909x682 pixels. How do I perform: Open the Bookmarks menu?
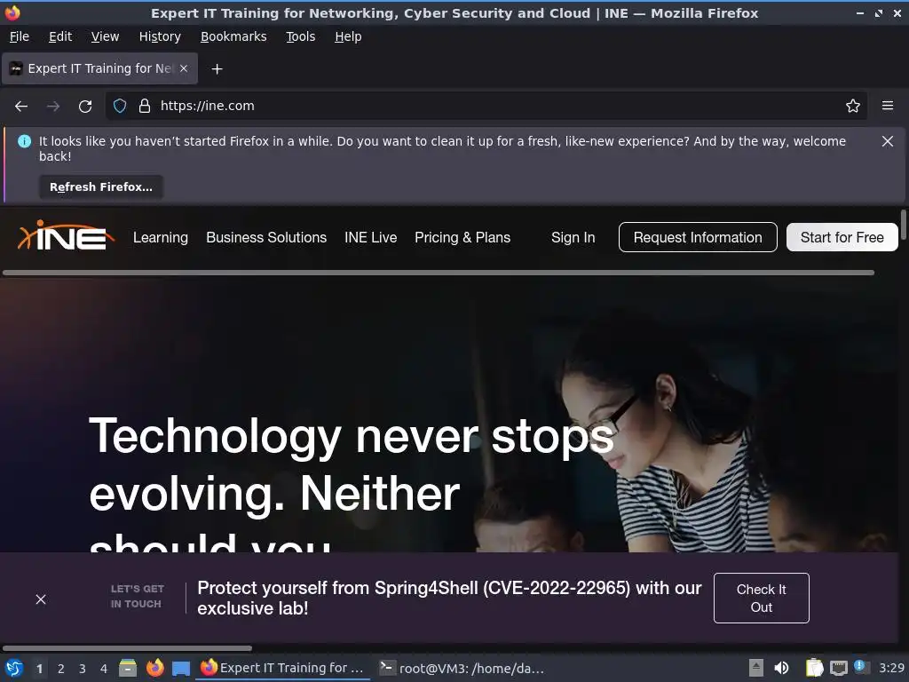click(233, 36)
